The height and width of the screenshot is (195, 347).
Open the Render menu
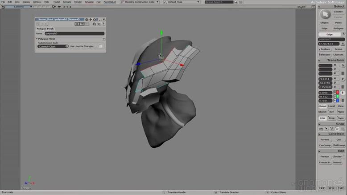click(78, 2)
